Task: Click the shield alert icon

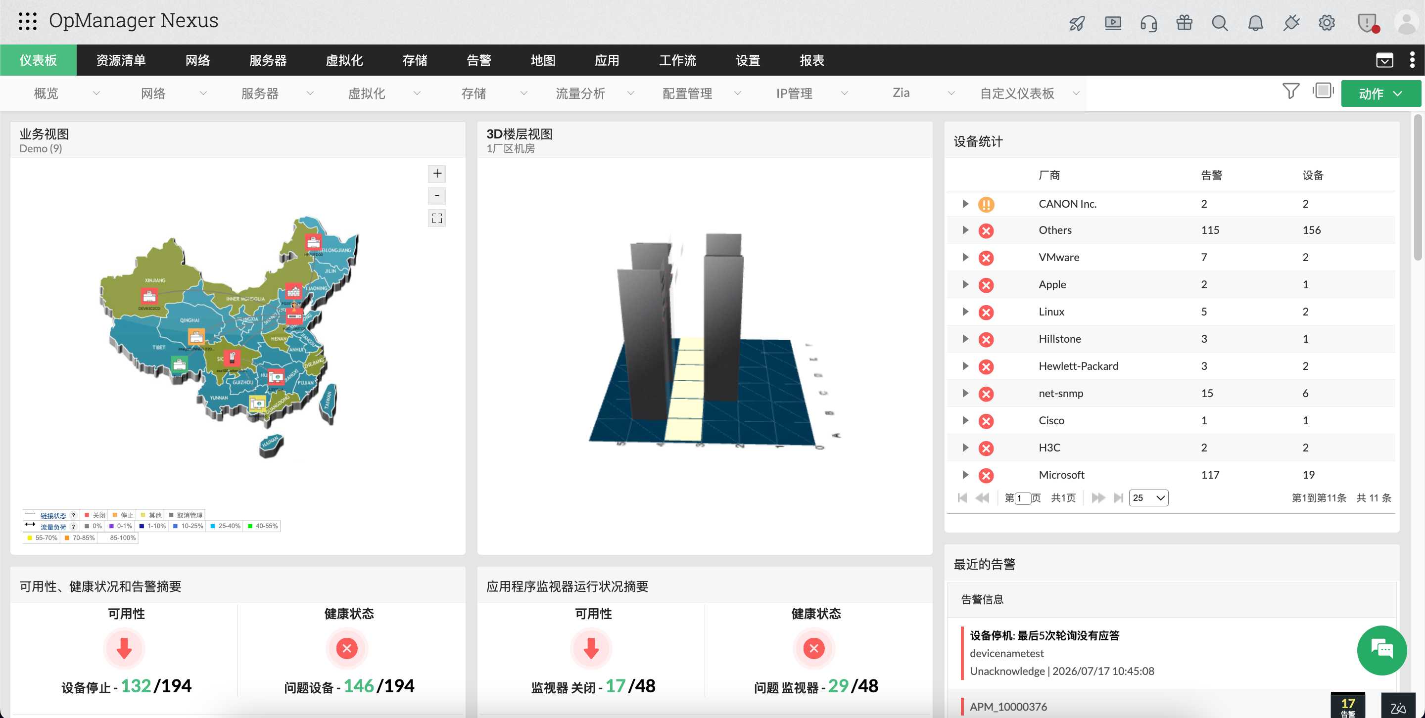Action: pyautogui.click(x=1367, y=23)
